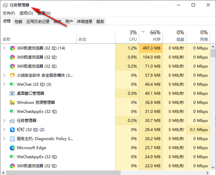This screenshot has width=216, height=175.
Task: Click the 任务管理器 process row icon
Action: 12,121
